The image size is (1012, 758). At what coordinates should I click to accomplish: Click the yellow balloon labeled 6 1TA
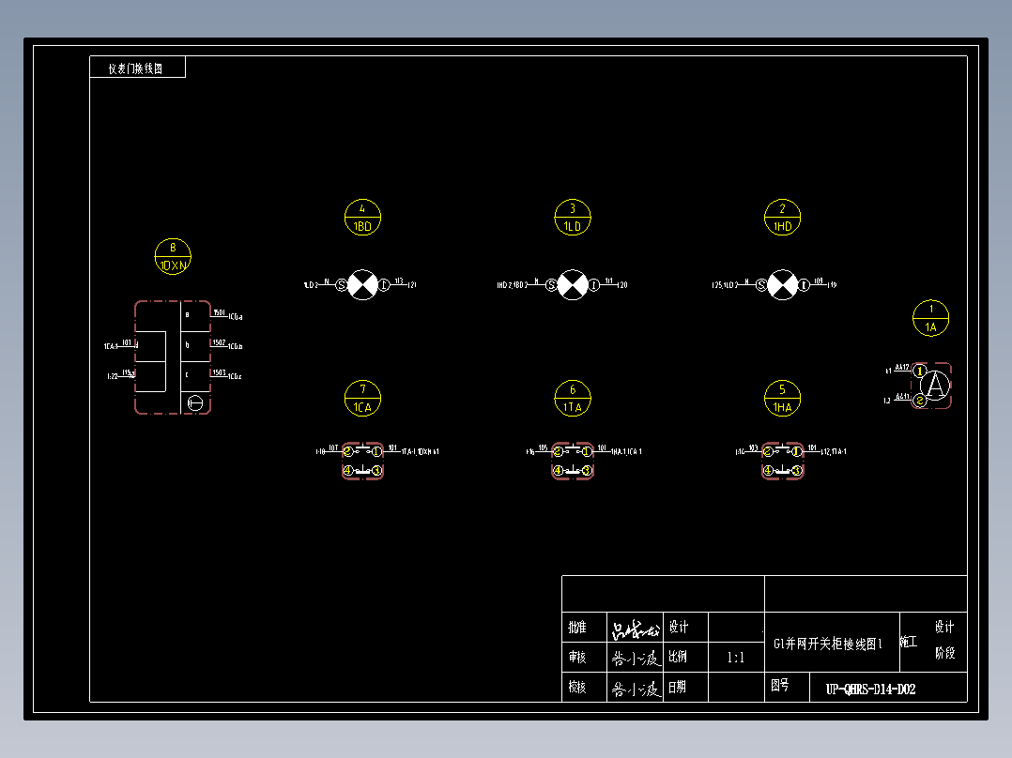(x=573, y=398)
